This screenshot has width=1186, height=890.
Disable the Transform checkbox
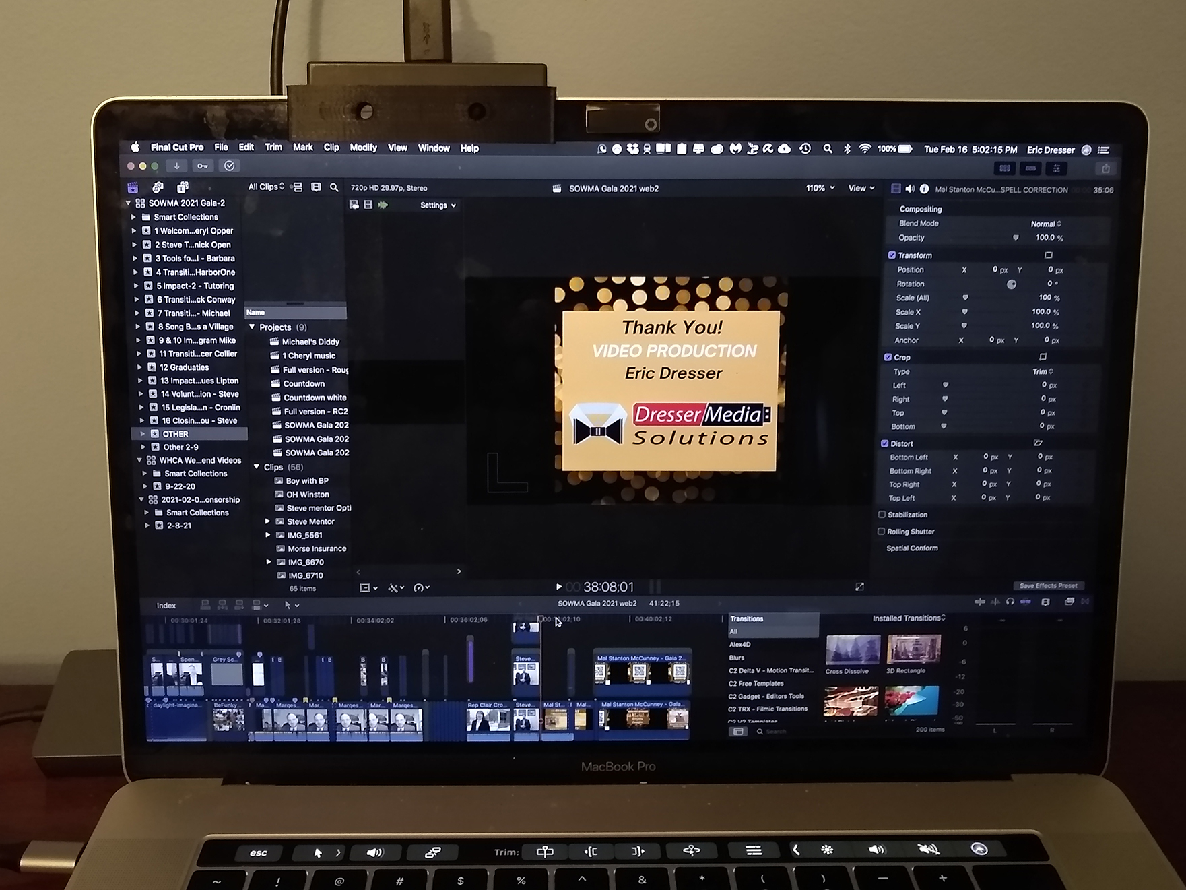coord(892,255)
